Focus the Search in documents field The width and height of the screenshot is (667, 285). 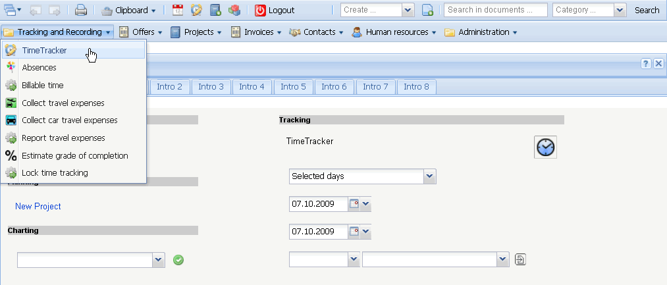(496, 10)
